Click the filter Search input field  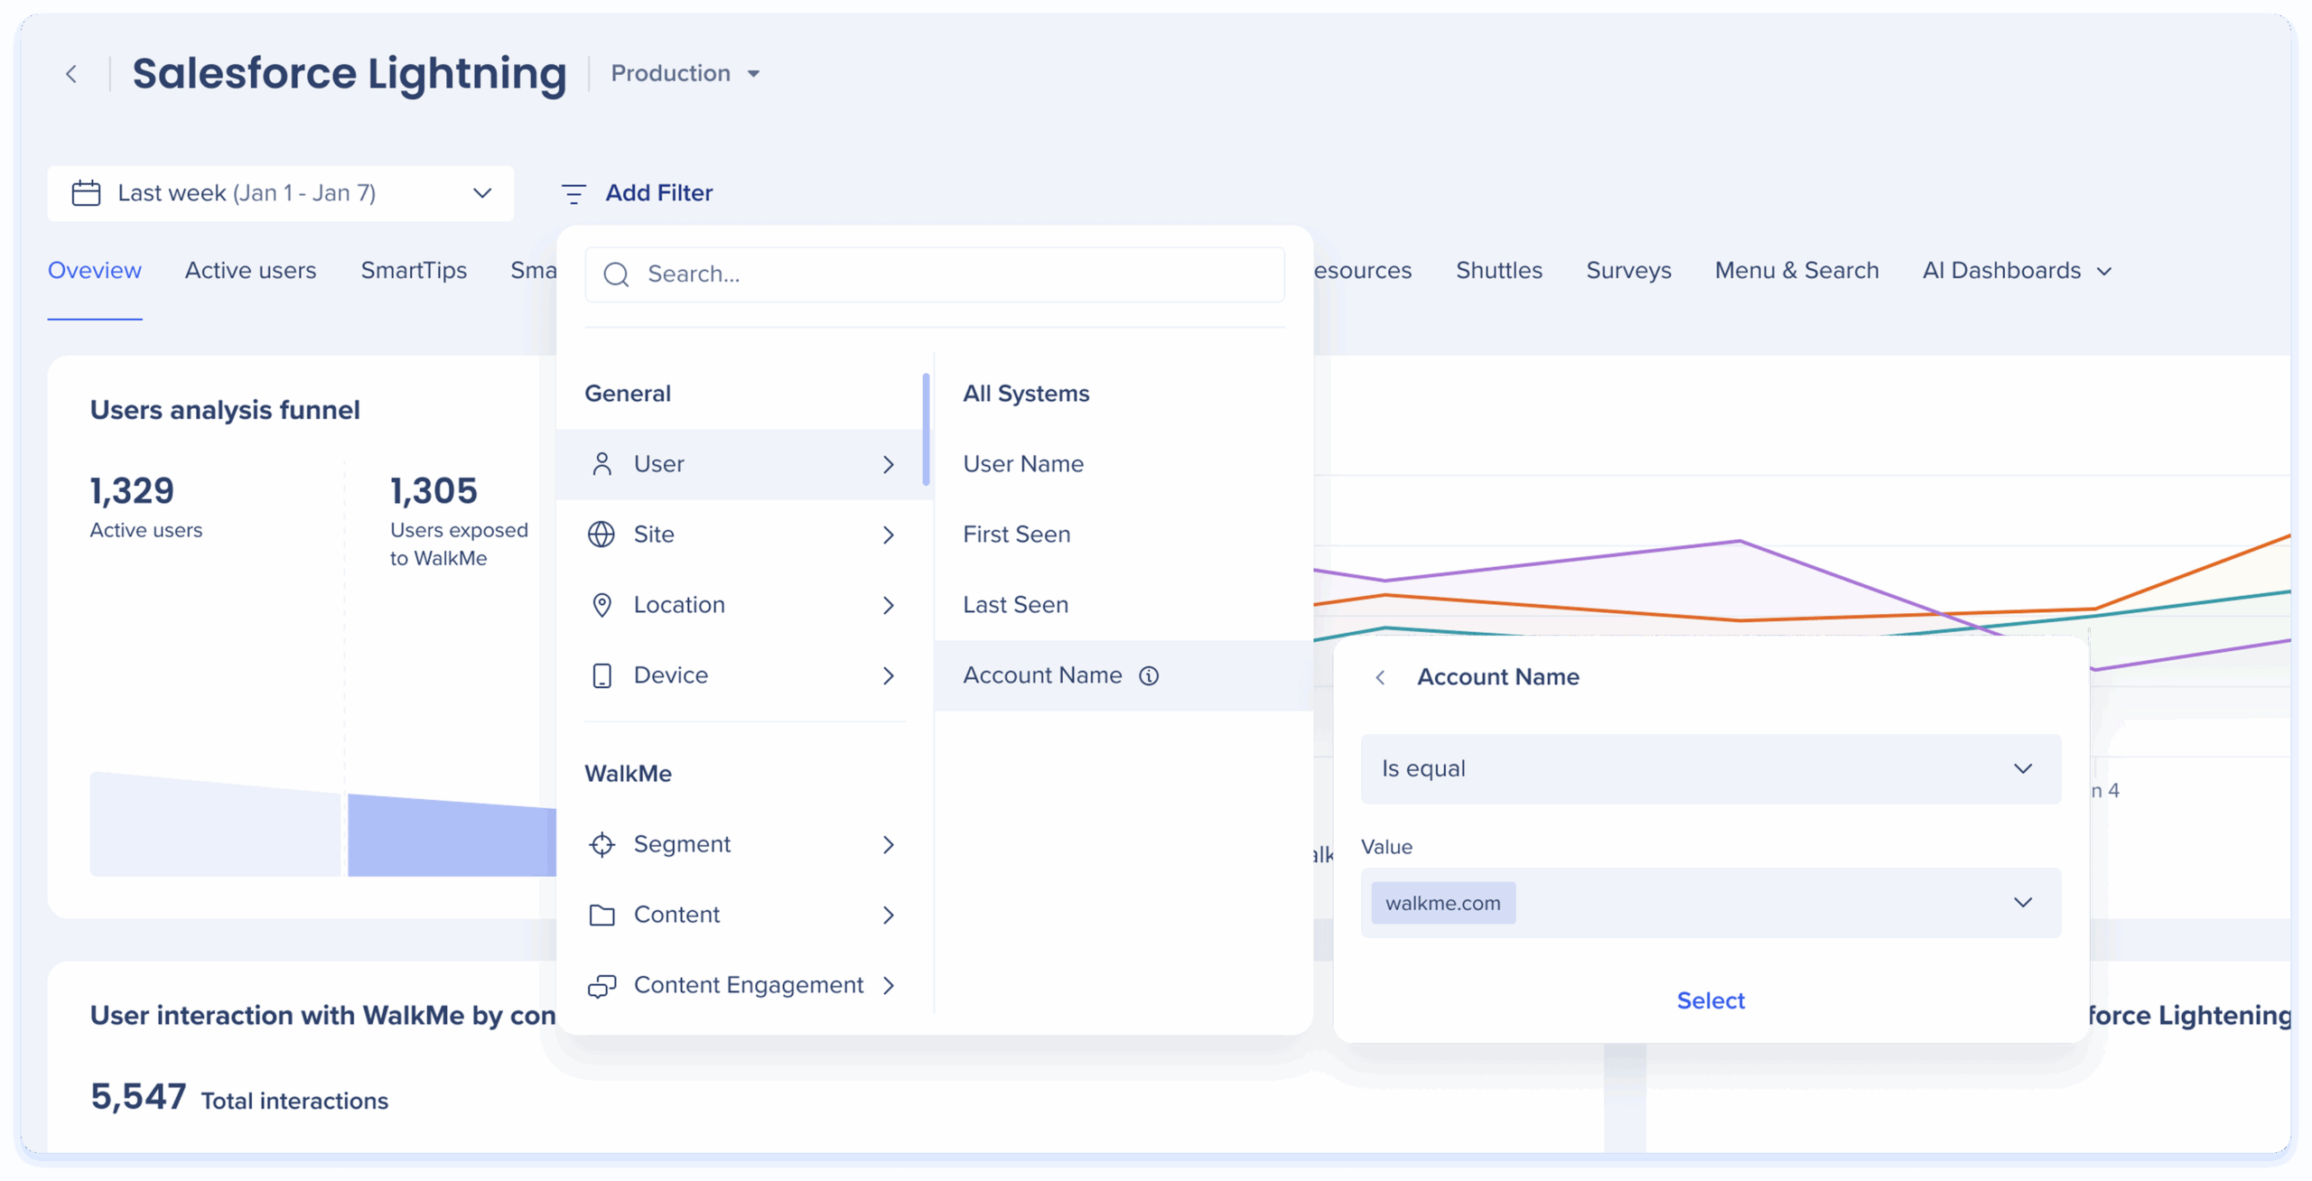(935, 274)
